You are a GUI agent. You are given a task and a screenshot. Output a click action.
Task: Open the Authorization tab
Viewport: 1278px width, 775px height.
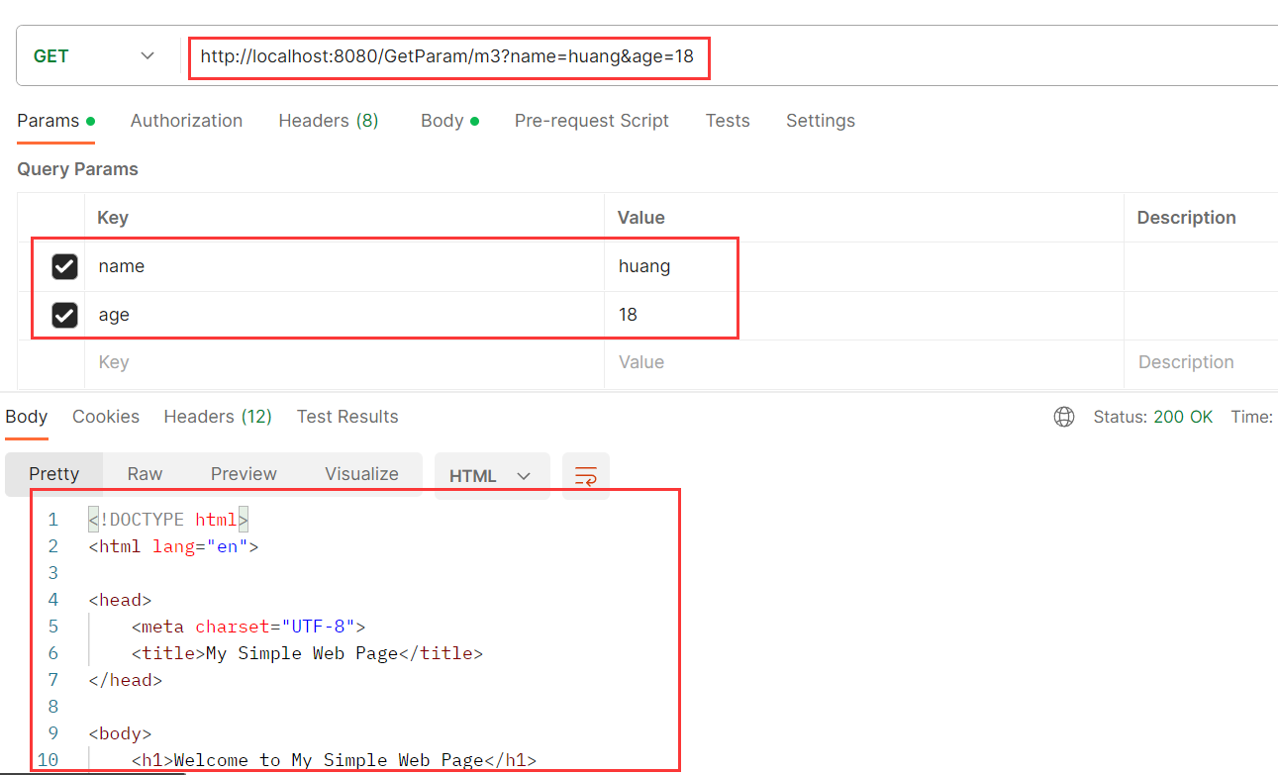coord(186,121)
